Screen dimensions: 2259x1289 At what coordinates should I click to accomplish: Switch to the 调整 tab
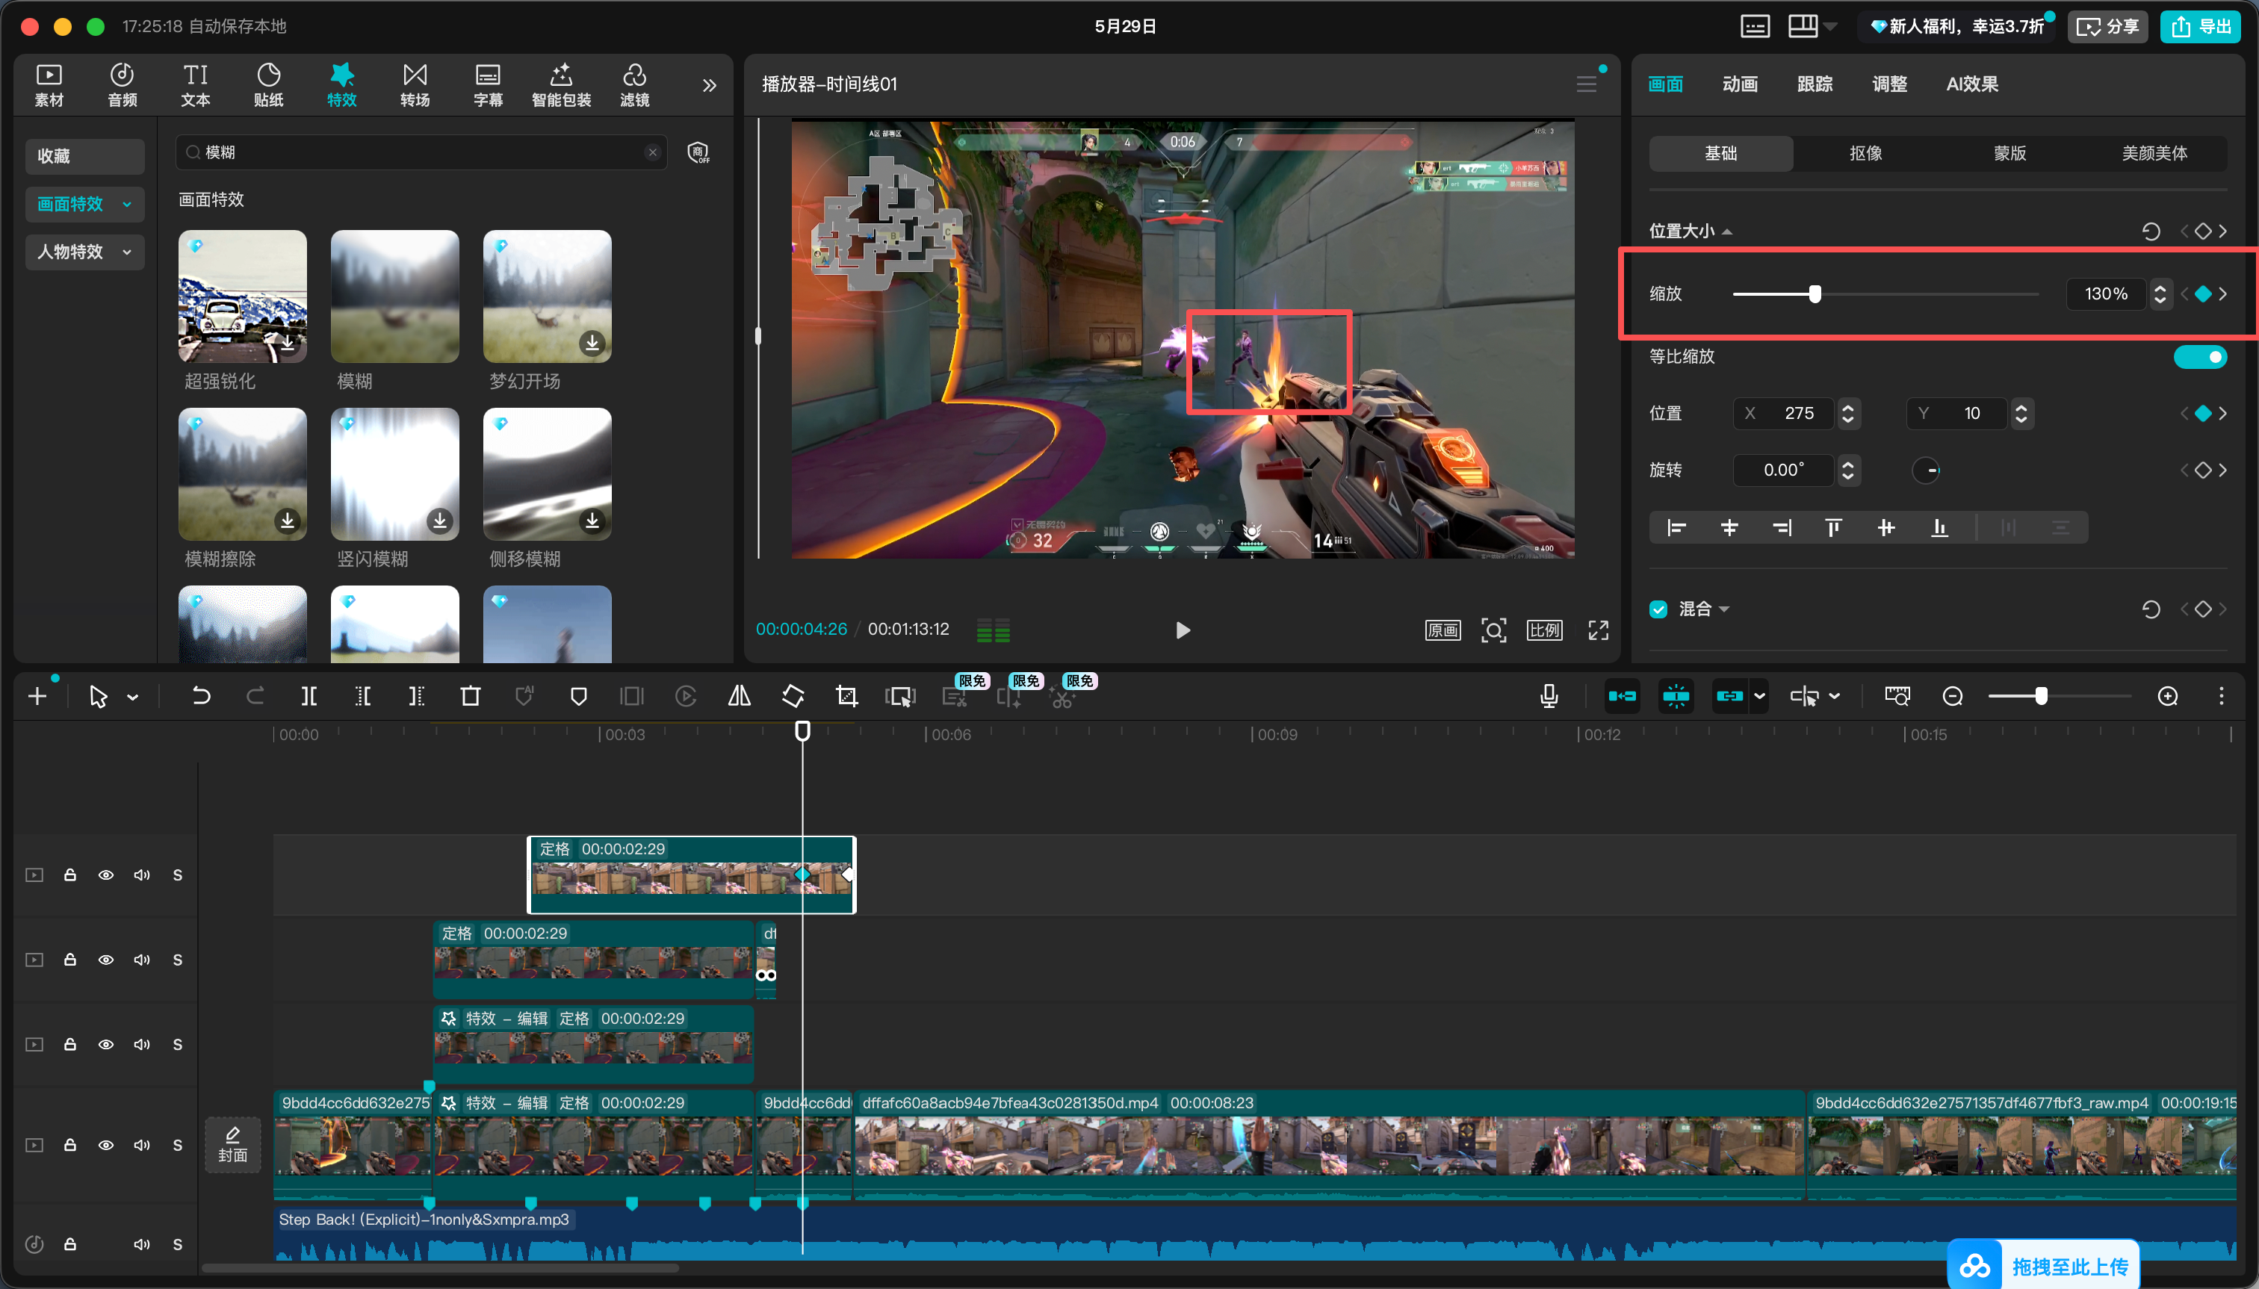point(1888,84)
